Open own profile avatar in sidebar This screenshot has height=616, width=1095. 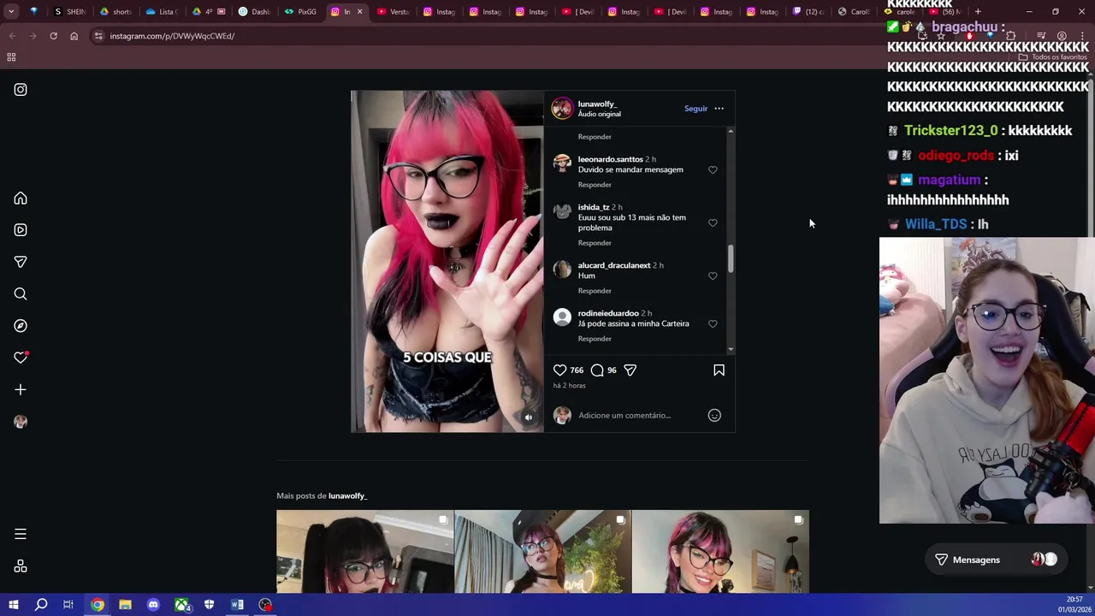pos(21,422)
